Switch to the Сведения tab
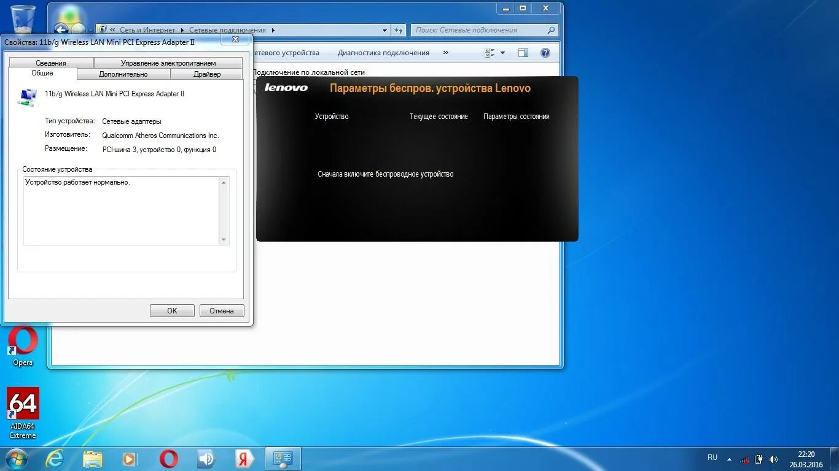Image resolution: width=839 pixels, height=471 pixels. [x=51, y=63]
